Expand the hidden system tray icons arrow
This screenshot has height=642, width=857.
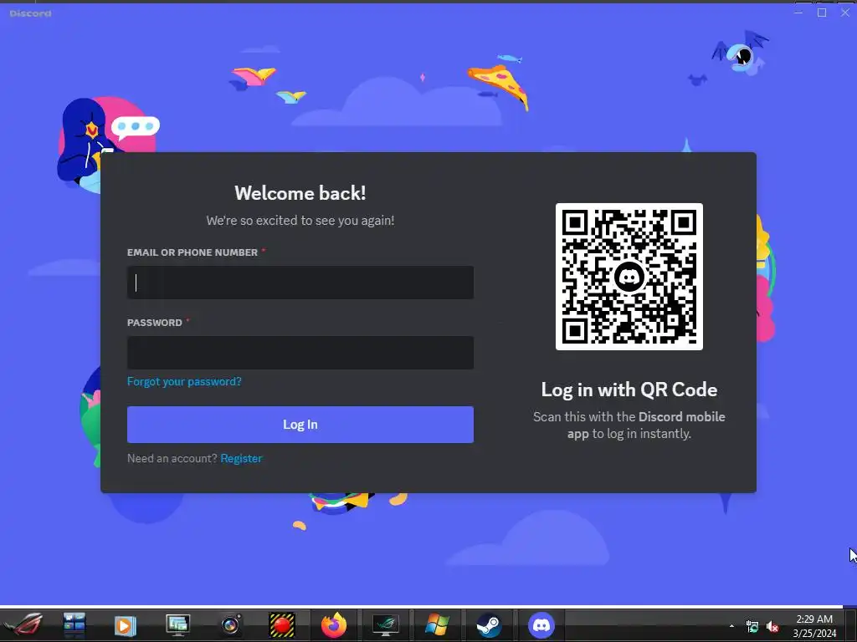(731, 626)
